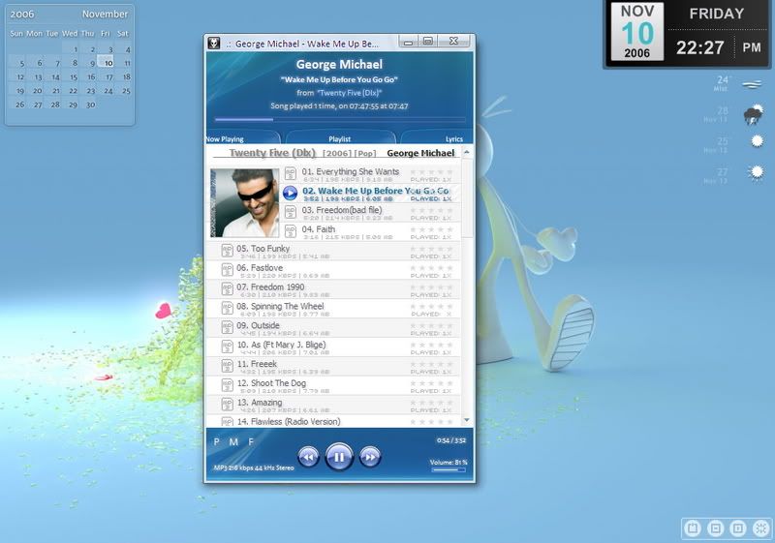Click the playlist scroll up arrow
Screen dimensions: 775x543
tap(467, 152)
